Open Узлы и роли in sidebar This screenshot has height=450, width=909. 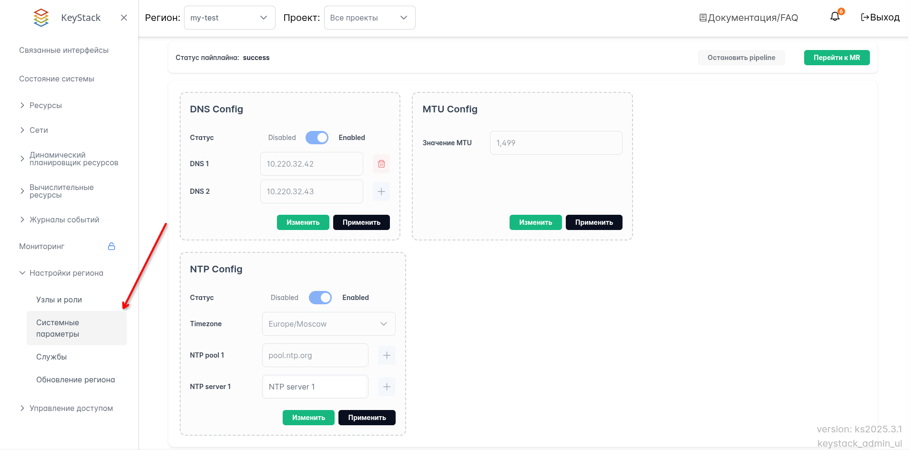click(x=59, y=300)
